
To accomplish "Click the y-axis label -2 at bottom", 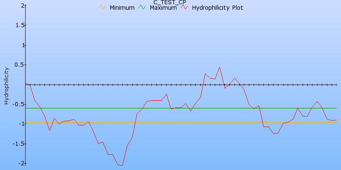I will (x=21, y=164).
